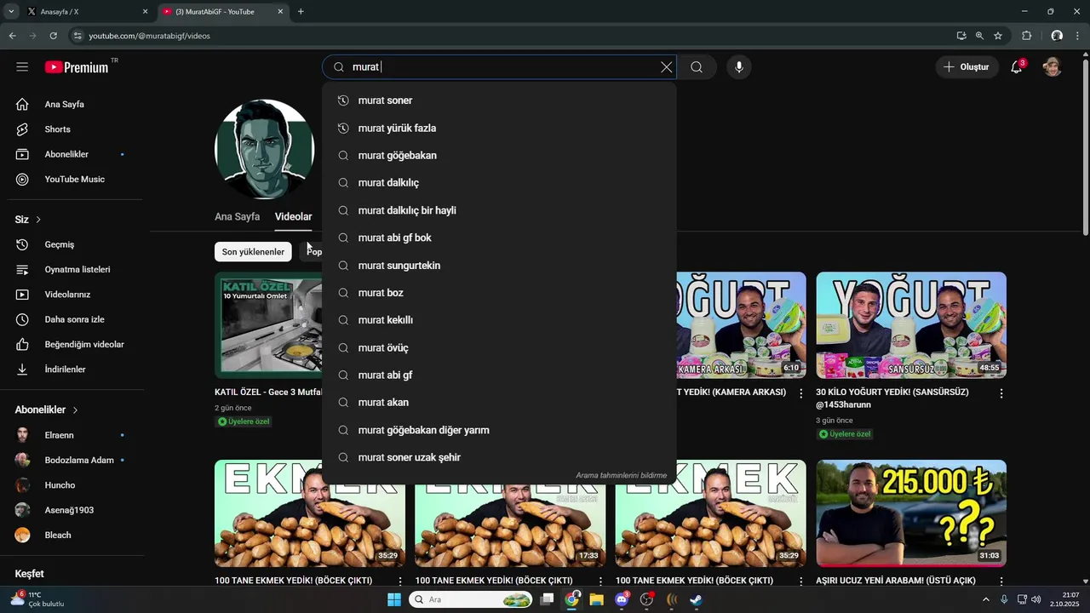This screenshot has width=1090, height=613.
Task: Select suggestion murat dalkılıç bir hayli
Action: coord(499,210)
